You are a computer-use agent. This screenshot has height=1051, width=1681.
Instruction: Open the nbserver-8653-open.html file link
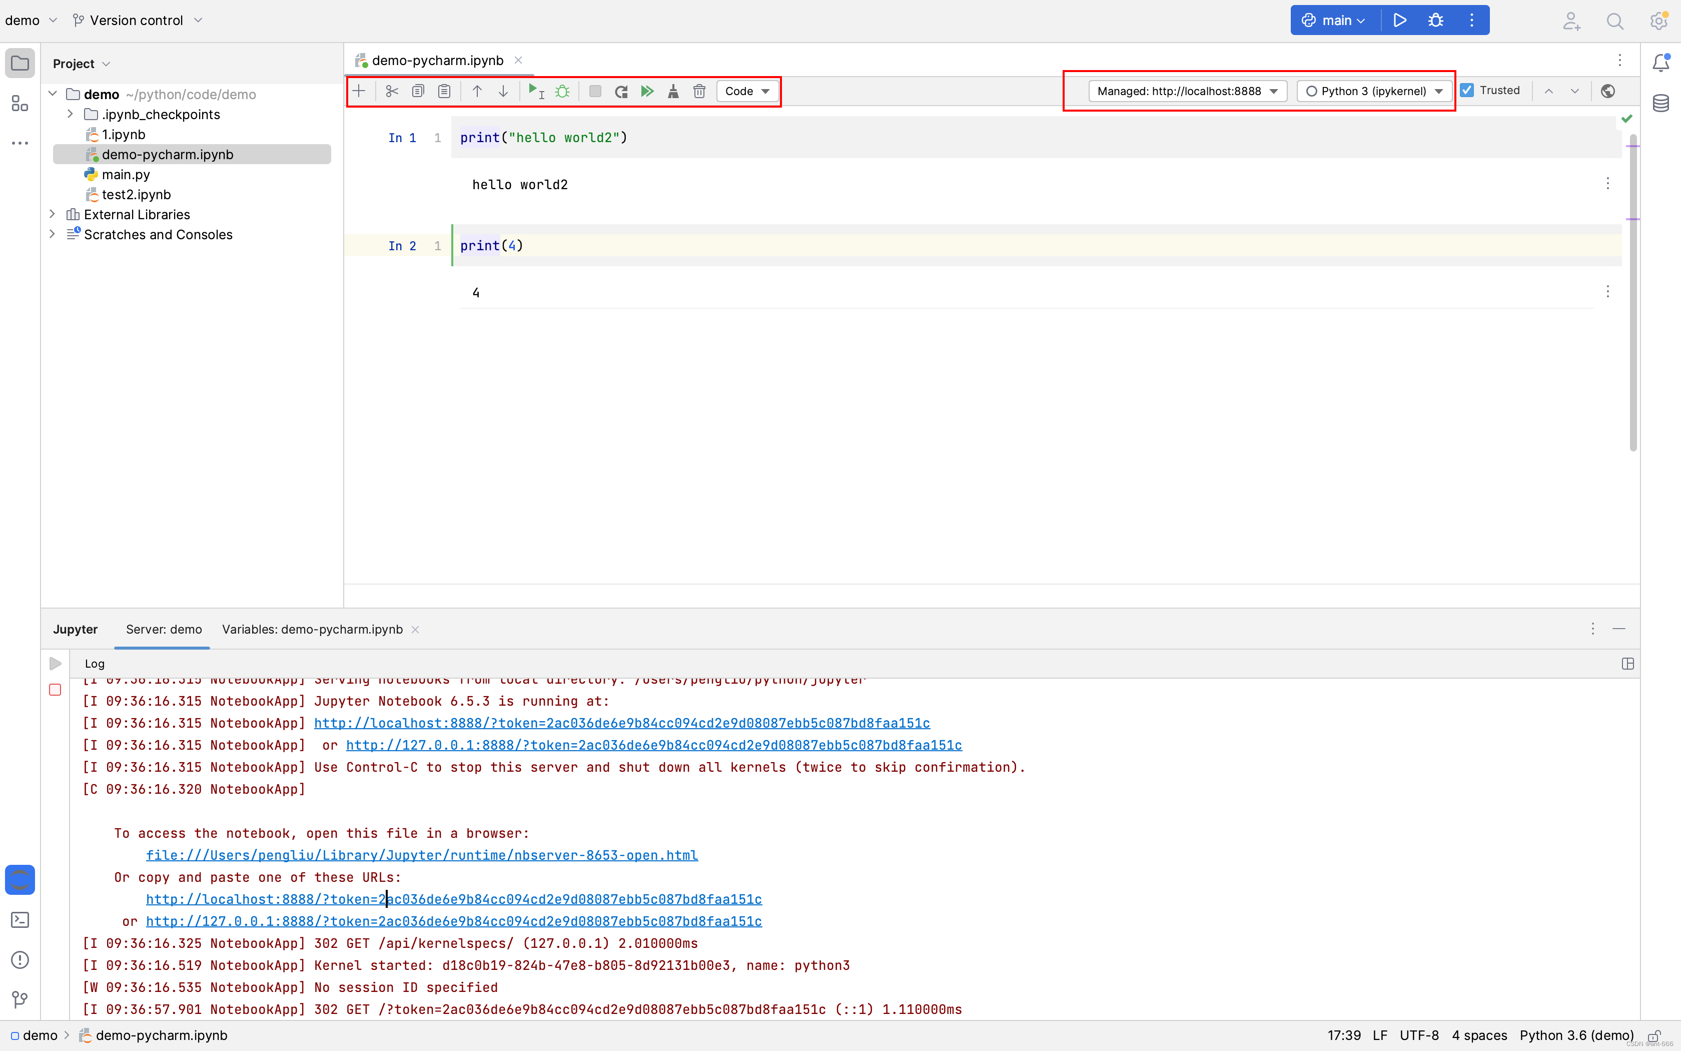pos(422,855)
